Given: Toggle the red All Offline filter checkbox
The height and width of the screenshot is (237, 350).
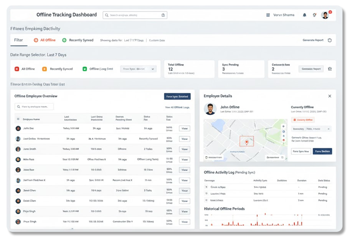Looking at the screenshot, I should [17, 69].
